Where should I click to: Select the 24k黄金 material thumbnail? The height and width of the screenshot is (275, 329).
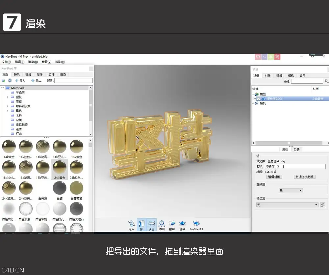click(x=60, y=170)
